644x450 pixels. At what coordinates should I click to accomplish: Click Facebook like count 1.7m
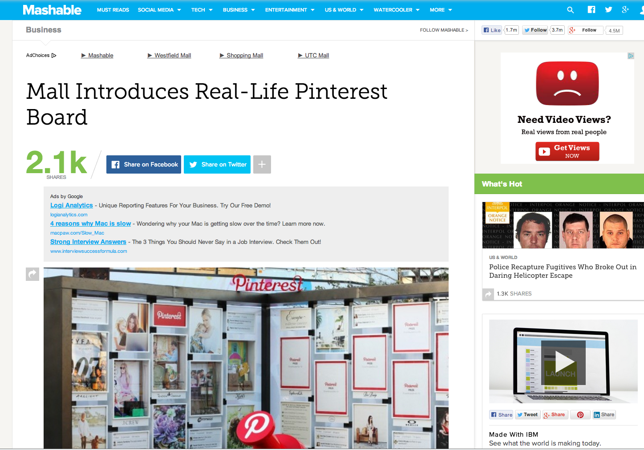coord(511,30)
